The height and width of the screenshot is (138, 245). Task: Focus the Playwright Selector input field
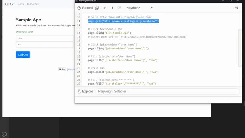coord(167,91)
